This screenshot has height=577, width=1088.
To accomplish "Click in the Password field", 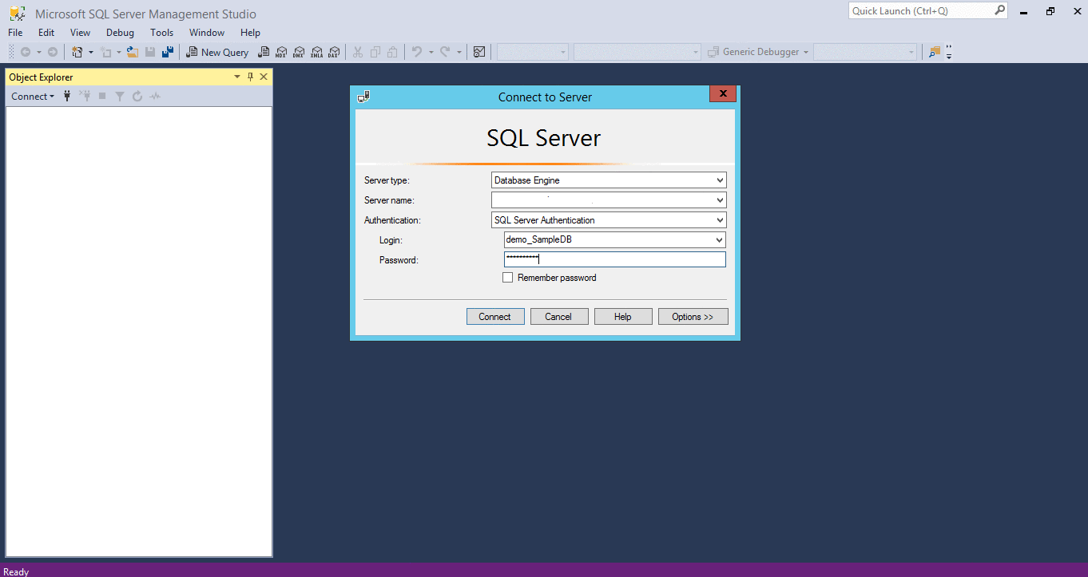I will point(614,259).
